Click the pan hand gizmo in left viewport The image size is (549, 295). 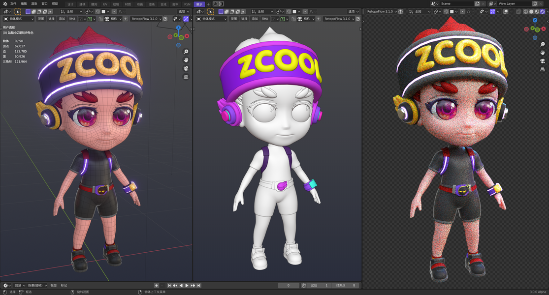click(x=186, y=60)
